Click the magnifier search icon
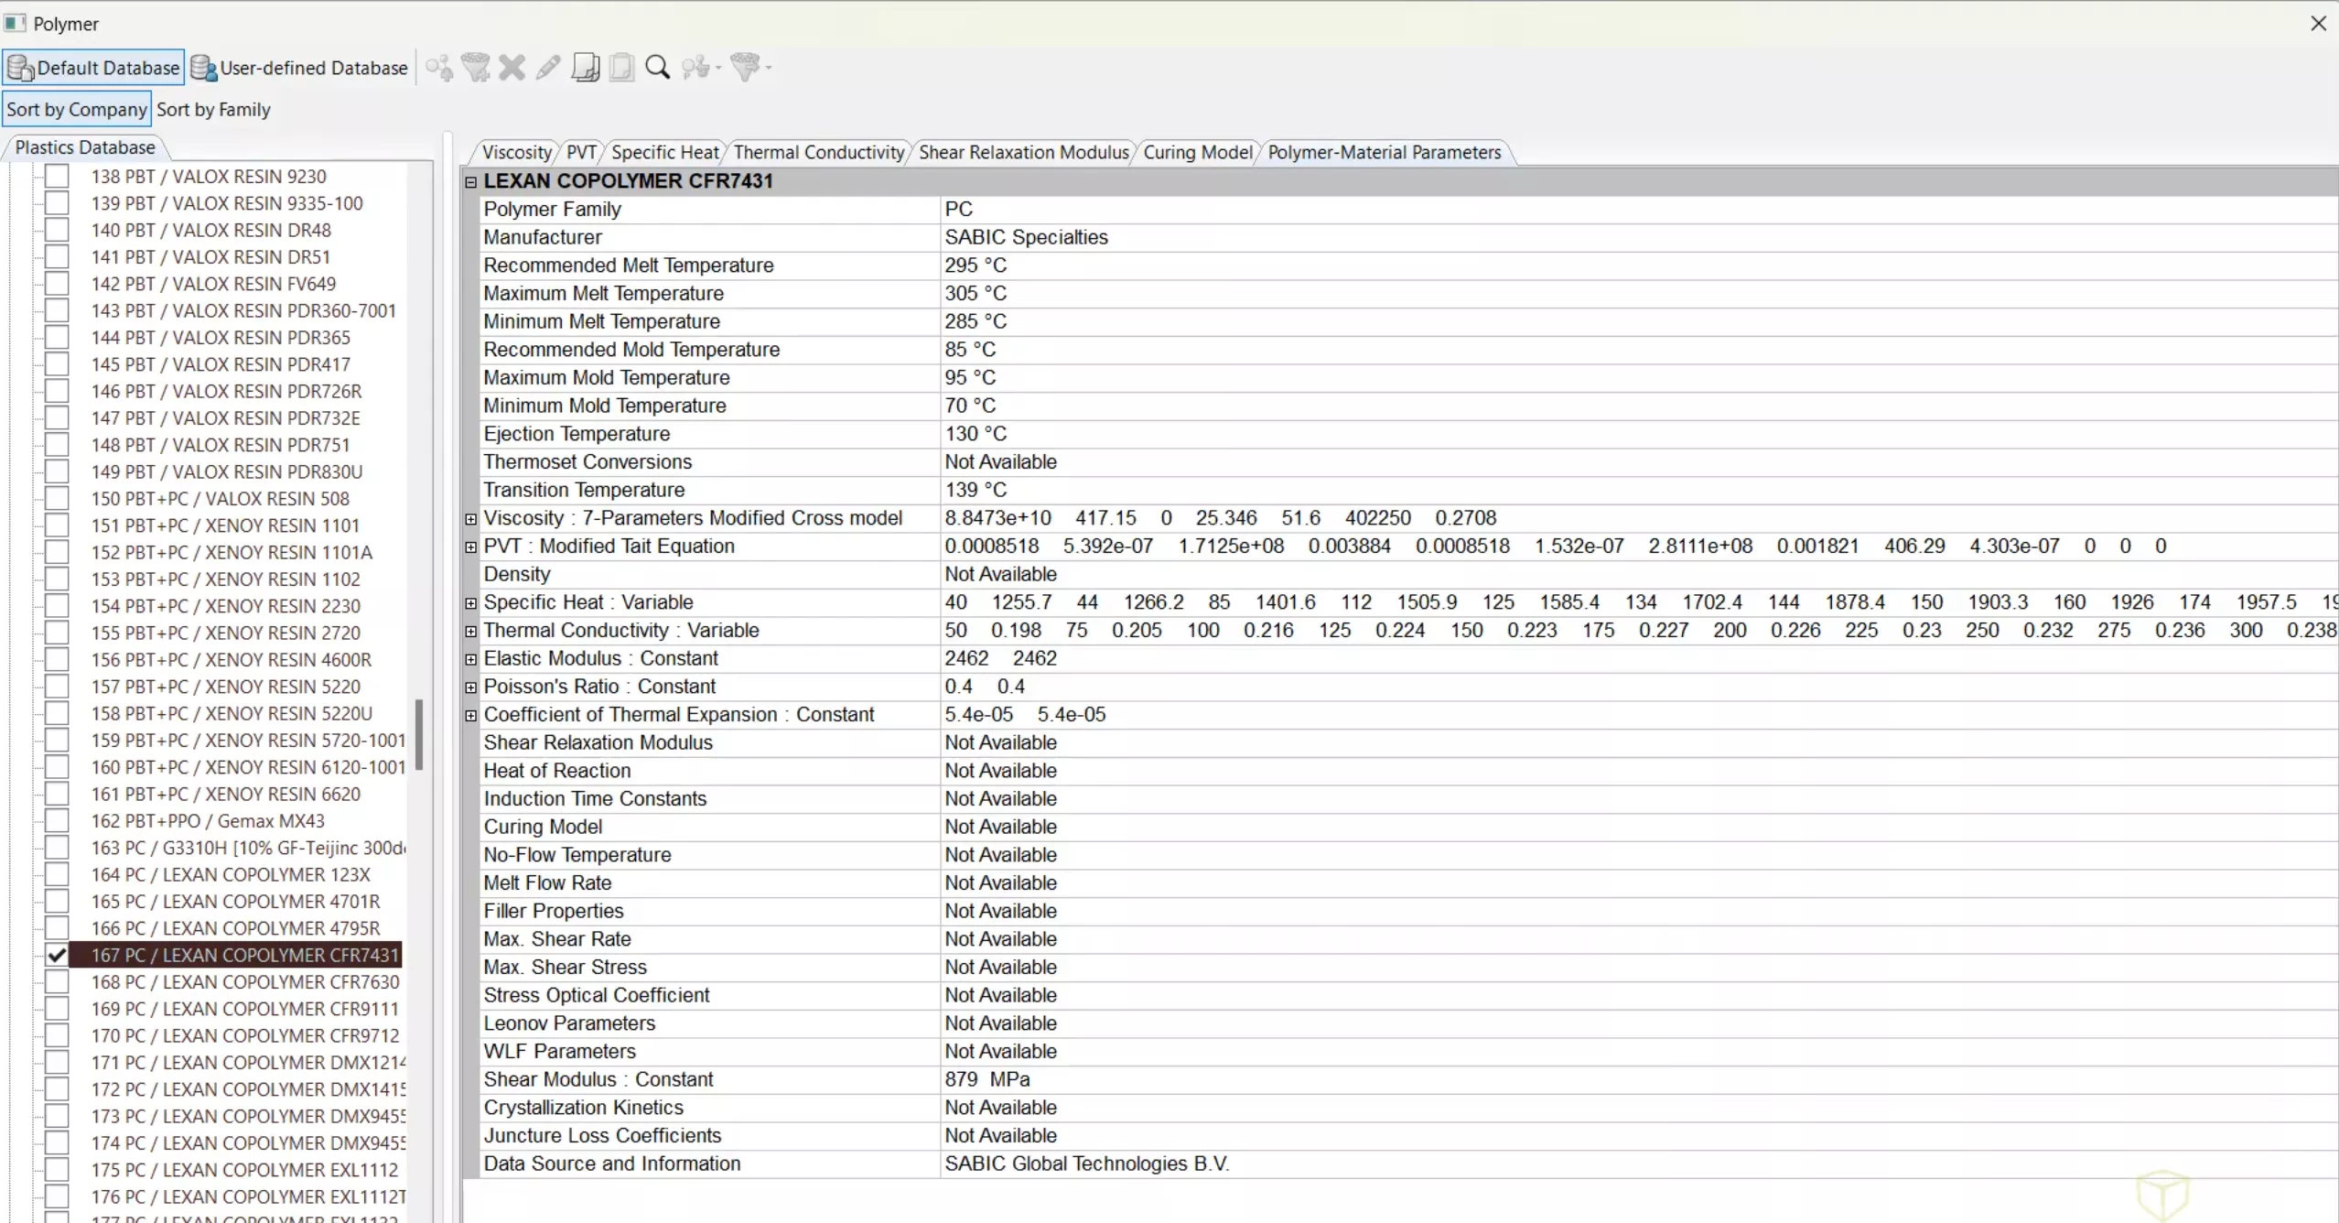 click(657, 68)
